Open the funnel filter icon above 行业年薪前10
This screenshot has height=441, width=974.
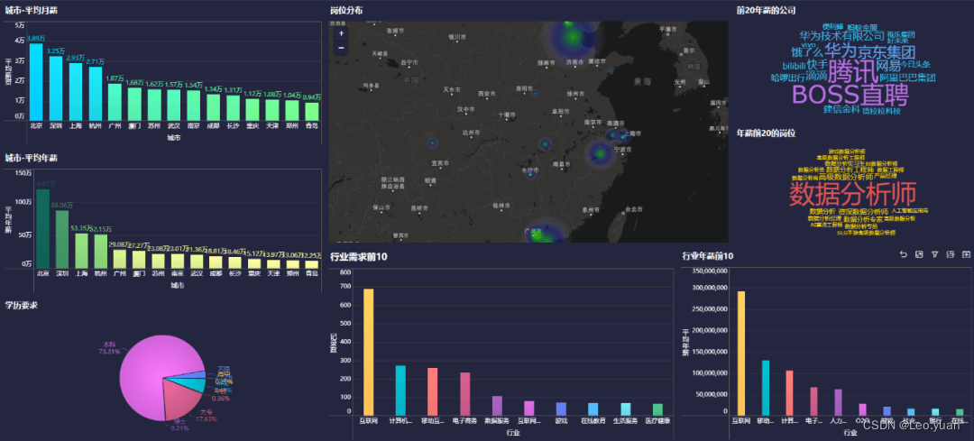click(x=934, y=254)
